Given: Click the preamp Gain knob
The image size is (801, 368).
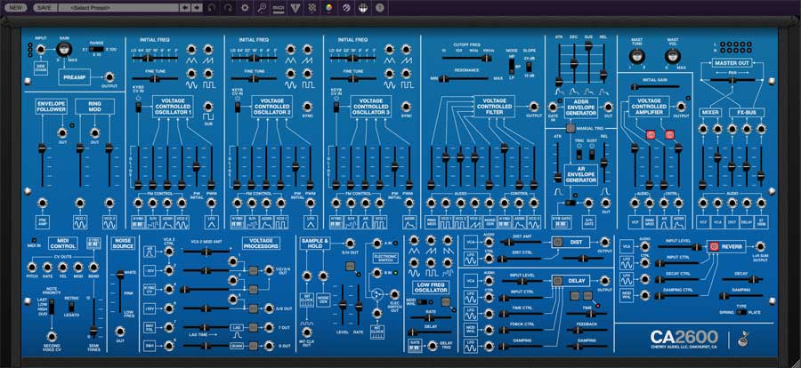Looking at the screenshot, I should click(x=64, y=50).
